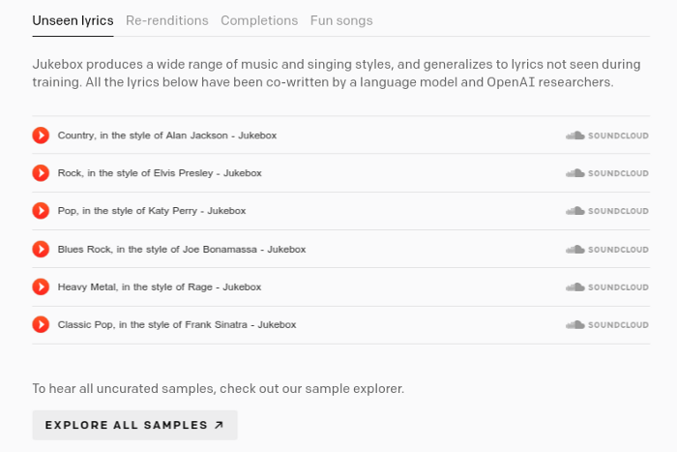Play Blues Rock Joe Bonamassa sample

41,249
